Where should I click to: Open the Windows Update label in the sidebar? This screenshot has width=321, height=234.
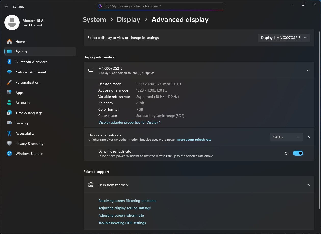pyautogui.click(x=29, y=154)
